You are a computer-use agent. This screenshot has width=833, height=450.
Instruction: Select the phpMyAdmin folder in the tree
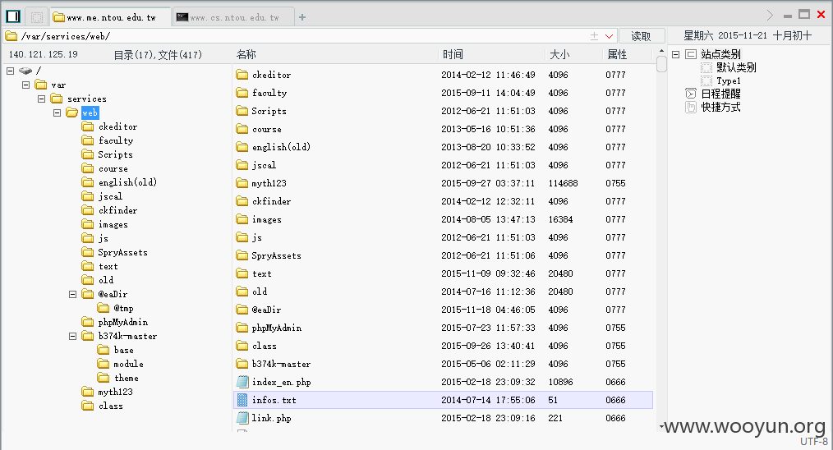(x=122, y=322)
